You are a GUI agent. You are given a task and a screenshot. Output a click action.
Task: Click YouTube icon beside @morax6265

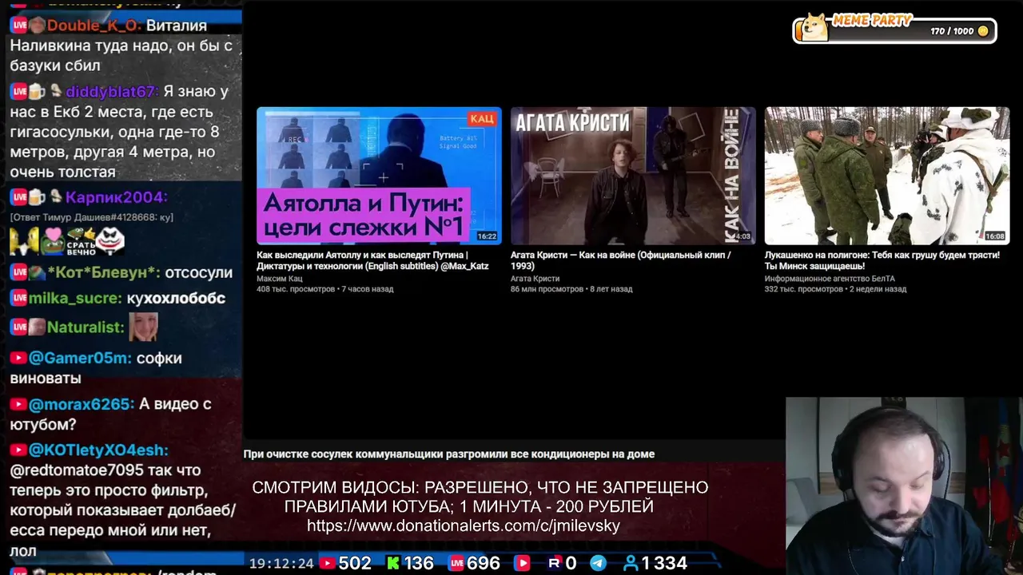click(18, 405)
